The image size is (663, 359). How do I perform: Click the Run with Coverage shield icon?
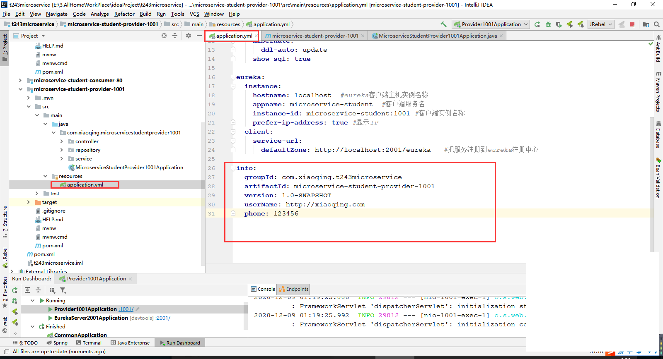pyautogui.click(x=559, y=24)
